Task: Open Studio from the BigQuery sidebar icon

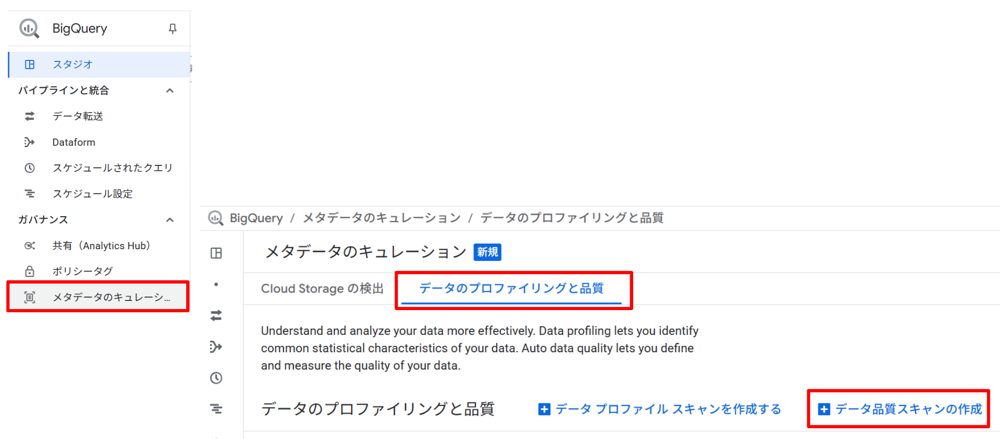Action: (29, 64)
